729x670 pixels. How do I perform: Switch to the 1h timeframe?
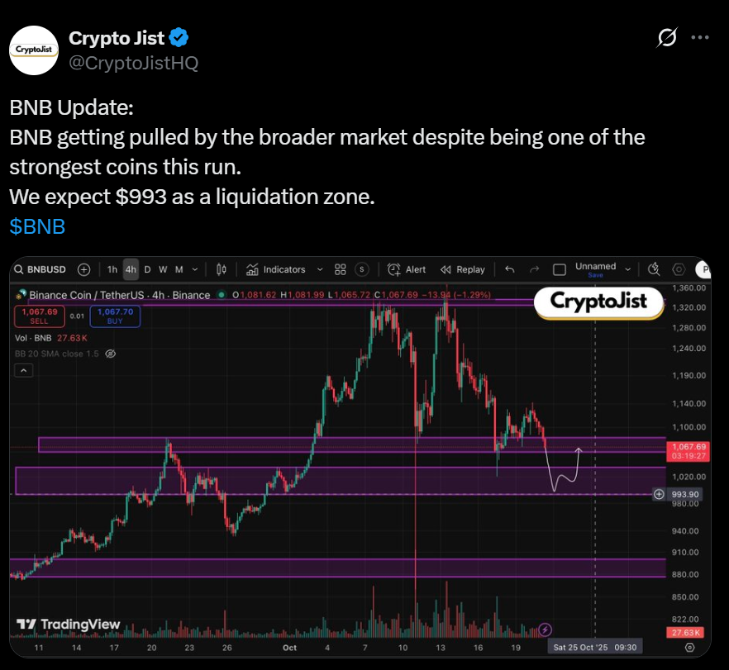[x=112, y=269]
